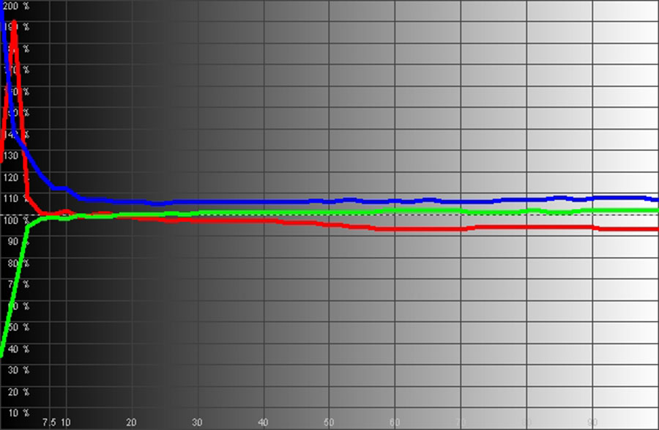Click the 7.5 label on horizontal axis
The image size is (659, 430).
pos(49,423)
